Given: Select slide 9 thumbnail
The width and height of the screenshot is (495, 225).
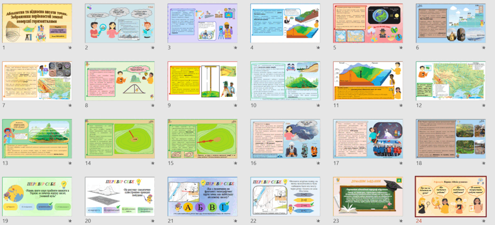Looking at the screenshot, I should [202, 81].
